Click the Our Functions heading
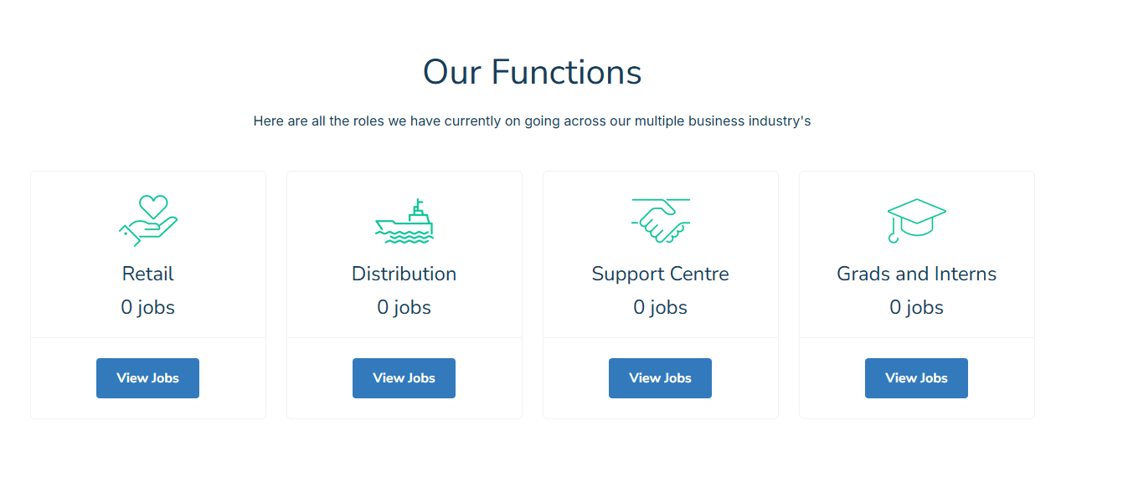 tap(533, 72)
